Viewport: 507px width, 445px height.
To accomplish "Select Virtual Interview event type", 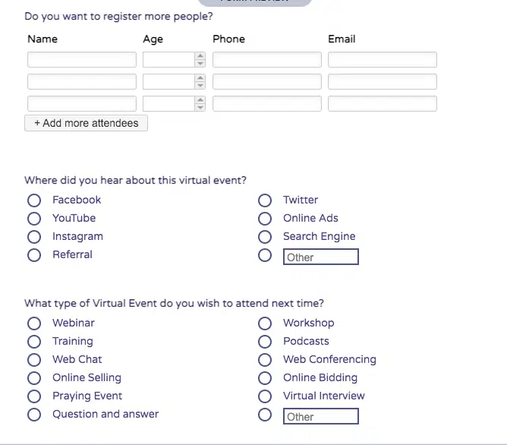I will [265, 396].
